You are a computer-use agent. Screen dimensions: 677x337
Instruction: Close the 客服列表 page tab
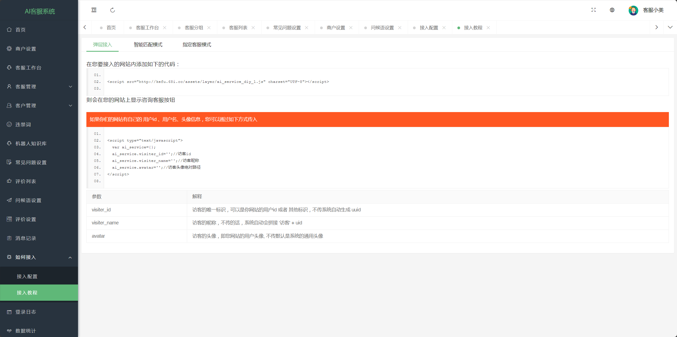[253, 28]
